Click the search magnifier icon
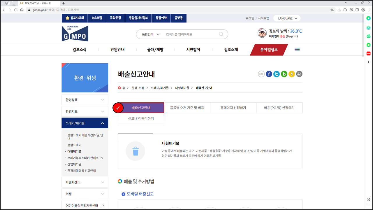Viewport: 373px width, 210px height. click(x=221, y=34)
